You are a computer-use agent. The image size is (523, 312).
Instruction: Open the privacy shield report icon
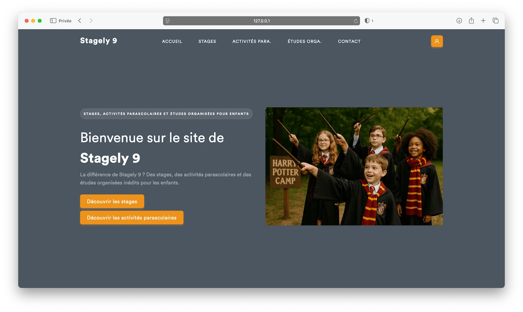tap(367, 21)
